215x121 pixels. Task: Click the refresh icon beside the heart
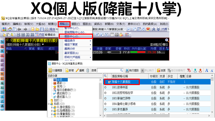[143, 29]
